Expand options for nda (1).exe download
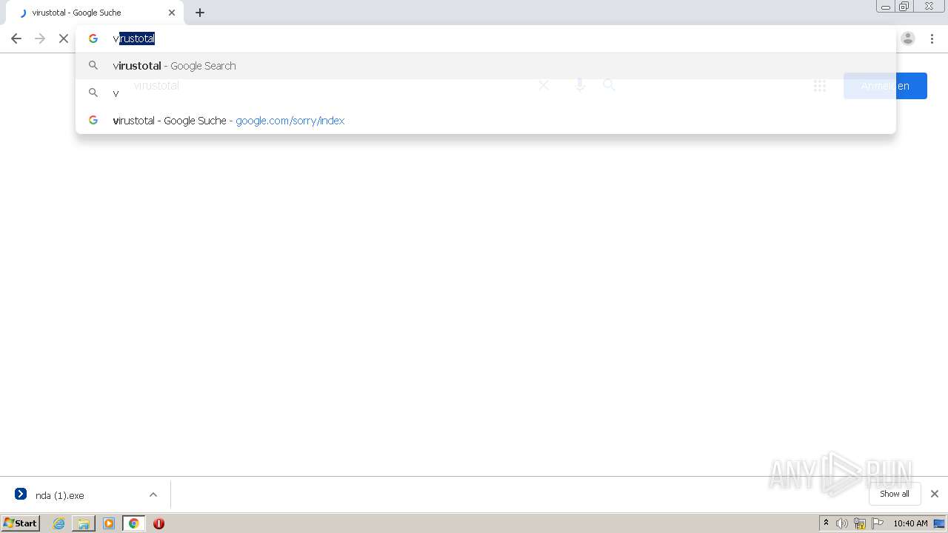 (x=153, y=495)
